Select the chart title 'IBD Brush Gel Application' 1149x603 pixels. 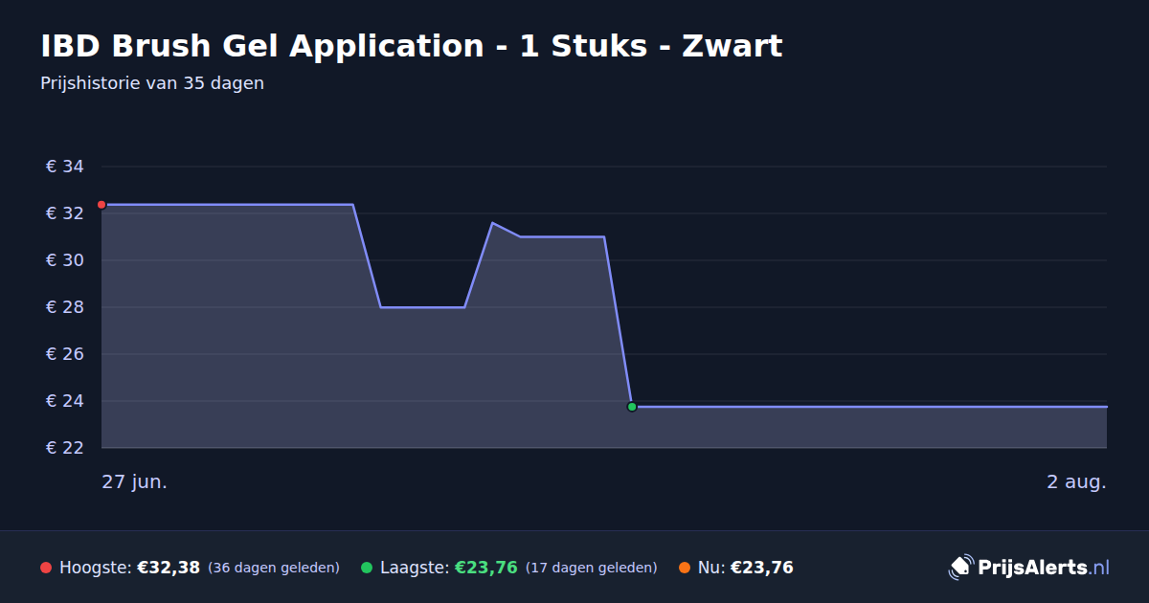tap(262, 46)
